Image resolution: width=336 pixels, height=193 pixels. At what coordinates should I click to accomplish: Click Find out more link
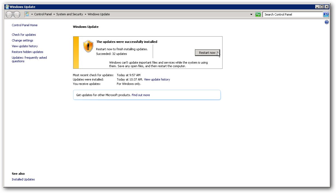tap(141, 95)
